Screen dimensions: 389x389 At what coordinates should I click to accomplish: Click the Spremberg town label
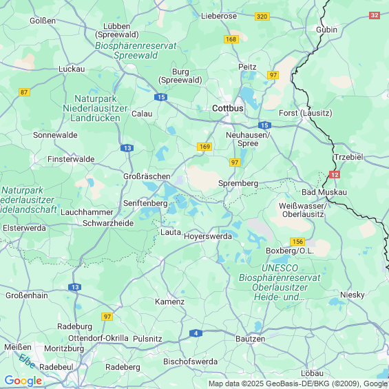pos(238,183)
